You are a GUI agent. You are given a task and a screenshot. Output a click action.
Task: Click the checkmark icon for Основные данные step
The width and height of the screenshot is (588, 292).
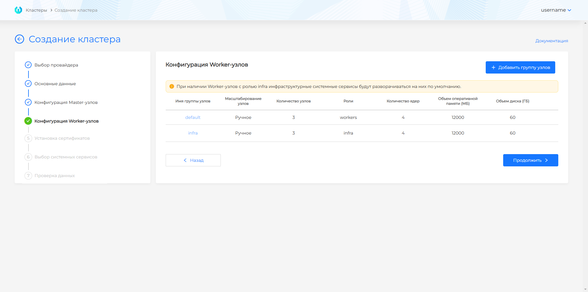coord(28,83)
